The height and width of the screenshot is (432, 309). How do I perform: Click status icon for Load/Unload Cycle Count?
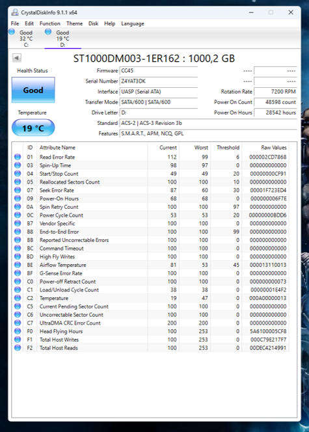pyautogui.click(x=18, y=290)
